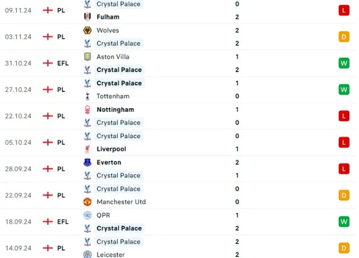Click the Everton club crest icon
This screenshot has height=258, width=359.
(87, 162)
